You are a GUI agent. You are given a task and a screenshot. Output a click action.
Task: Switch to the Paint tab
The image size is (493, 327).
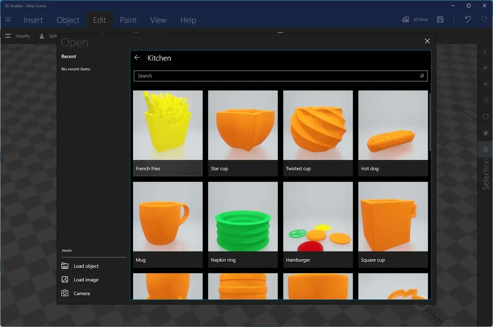pos(128,20)
